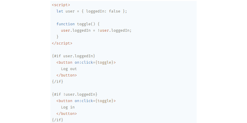Click the "let" keyword
Image resolution: width=247 pixels, height=123 pixels.
pos(60,11)
